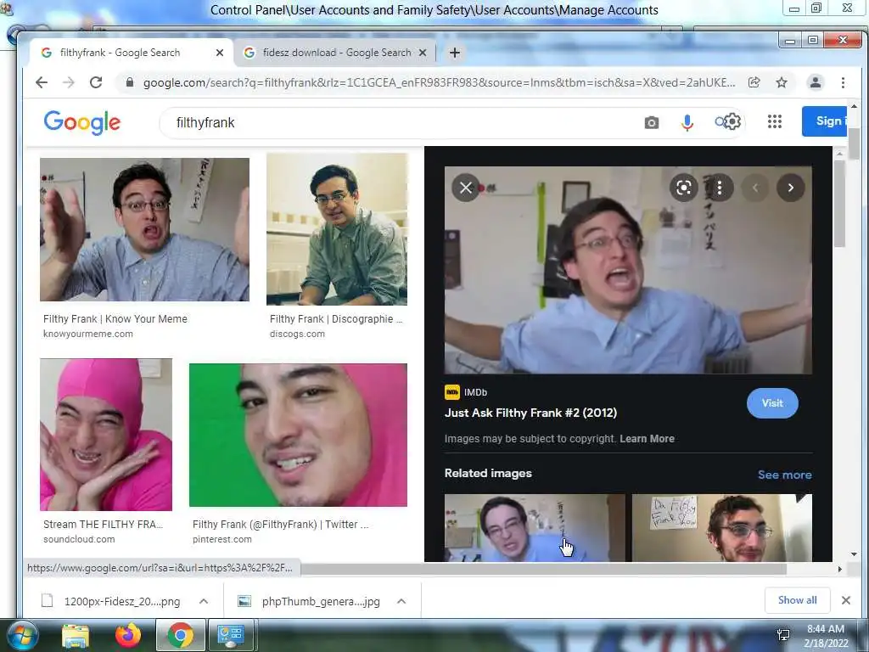
Task: Open Just Ask Filthy Frank #2 title link
Action: tap(530, 413)
